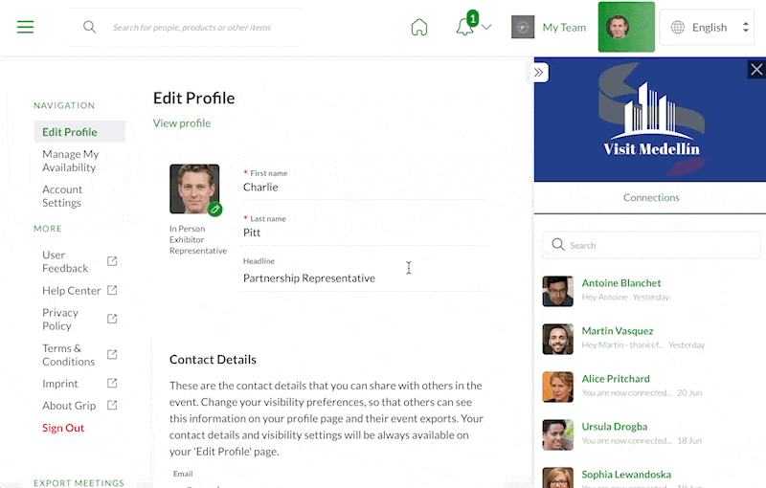Open View profile link
Viewport: 766px width, 488px height.
(182, 123)
